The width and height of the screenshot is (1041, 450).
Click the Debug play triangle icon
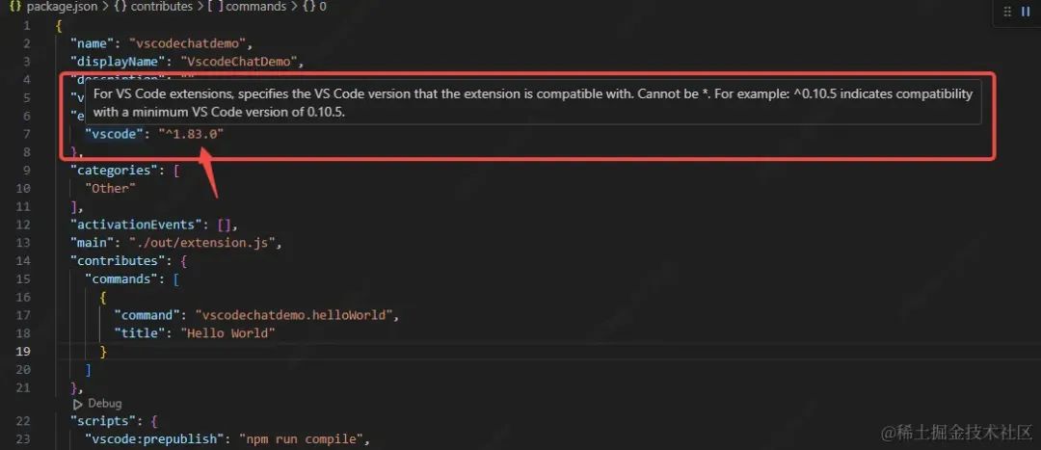[x=78, y=404]
